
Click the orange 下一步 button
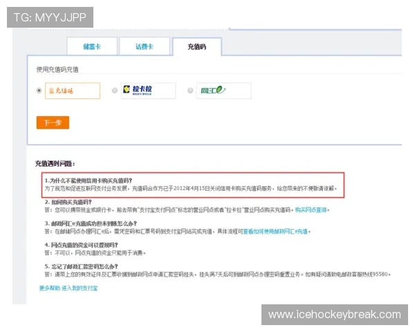[53, 122]
